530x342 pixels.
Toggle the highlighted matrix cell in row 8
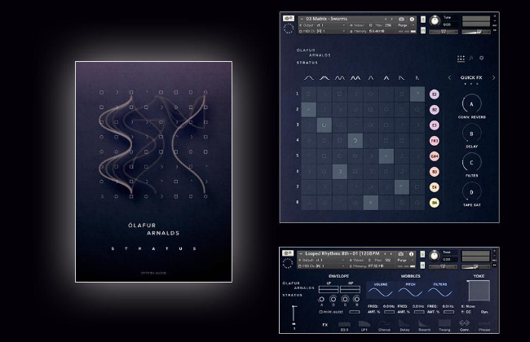point(371,203)
